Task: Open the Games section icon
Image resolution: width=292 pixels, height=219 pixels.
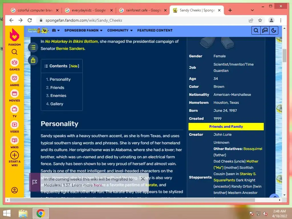Action: coord(15,62)
